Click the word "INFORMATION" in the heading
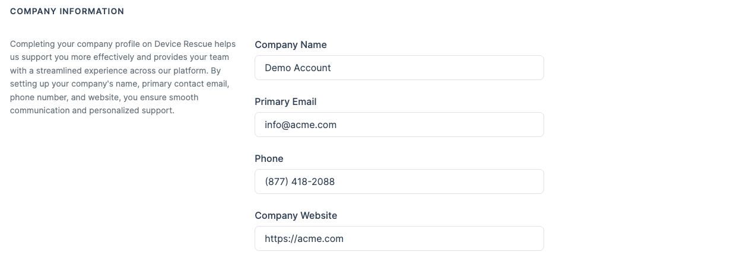 tap(92, 11)
